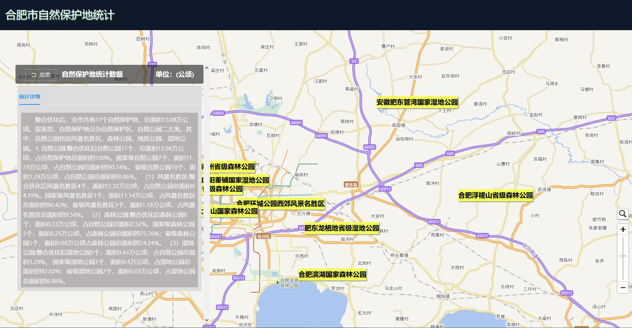The width and height of the screenshot is (632, 328).
Task: Click the 桥头集镇 town label
Action: tap(399, 255)
